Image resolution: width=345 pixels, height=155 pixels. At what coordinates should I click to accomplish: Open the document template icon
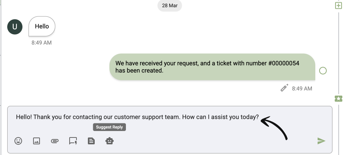(x=91, y=141)
